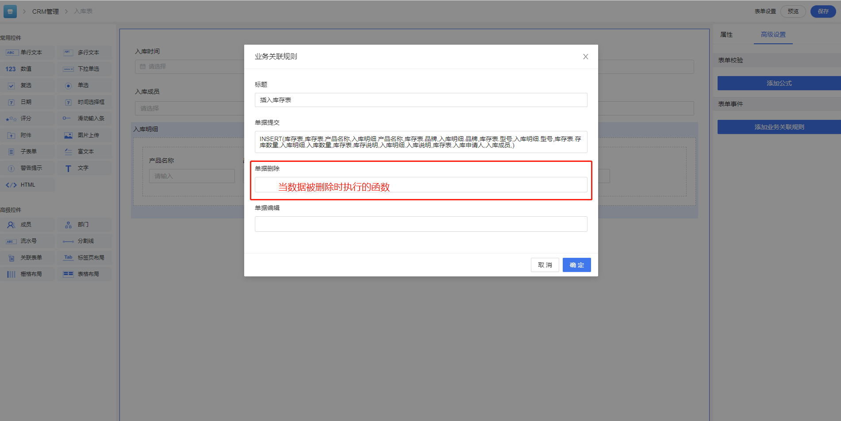
Task: Click the 添加业务关联规则 button
Action: (779, 127)
